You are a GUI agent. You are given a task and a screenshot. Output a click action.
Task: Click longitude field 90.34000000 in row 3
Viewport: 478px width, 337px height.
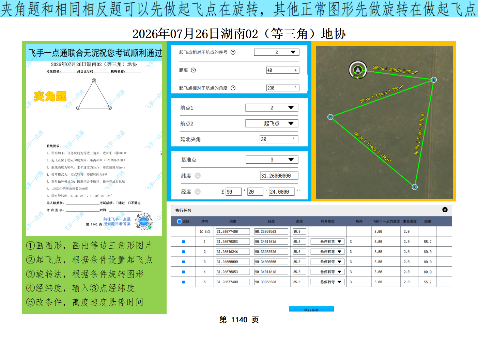point(271,262)
